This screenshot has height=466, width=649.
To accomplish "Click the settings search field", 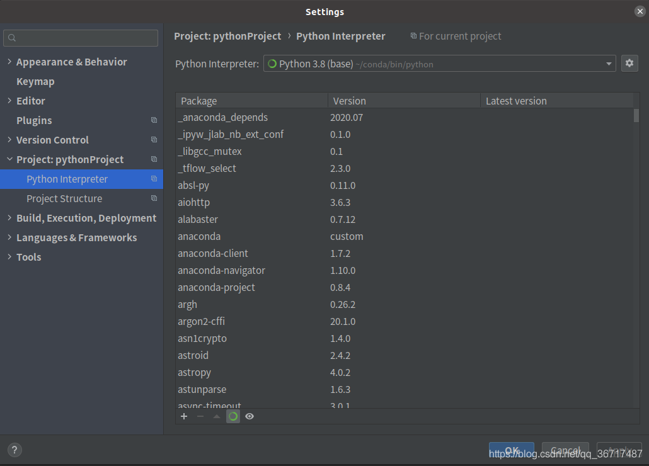I will tap(81, 38).
